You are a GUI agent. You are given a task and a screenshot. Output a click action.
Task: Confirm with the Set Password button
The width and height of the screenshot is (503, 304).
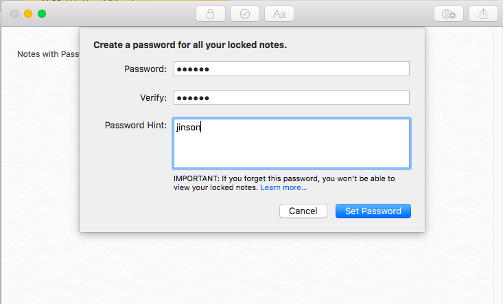[373, 211]
